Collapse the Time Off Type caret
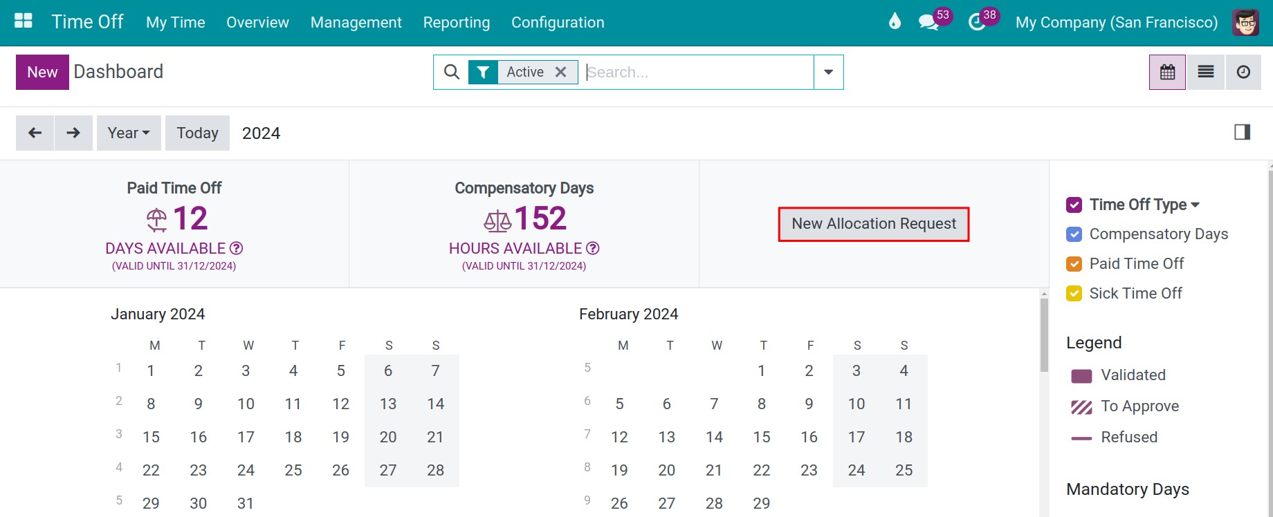The image size is (1273, 517). (1196, 205)
